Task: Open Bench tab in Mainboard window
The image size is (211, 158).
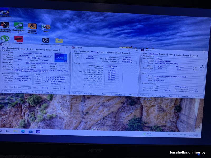Action: pyautogui.click(x=187, y=55)
